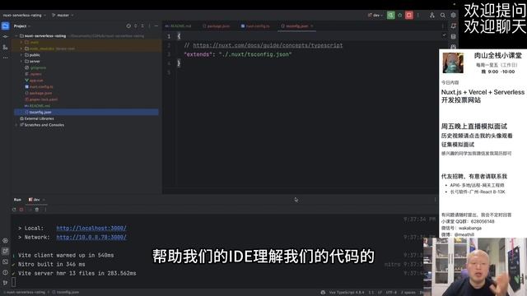
Task: Open the master branch dropdown
Action: pyautogui.click(x=63, y=15)
